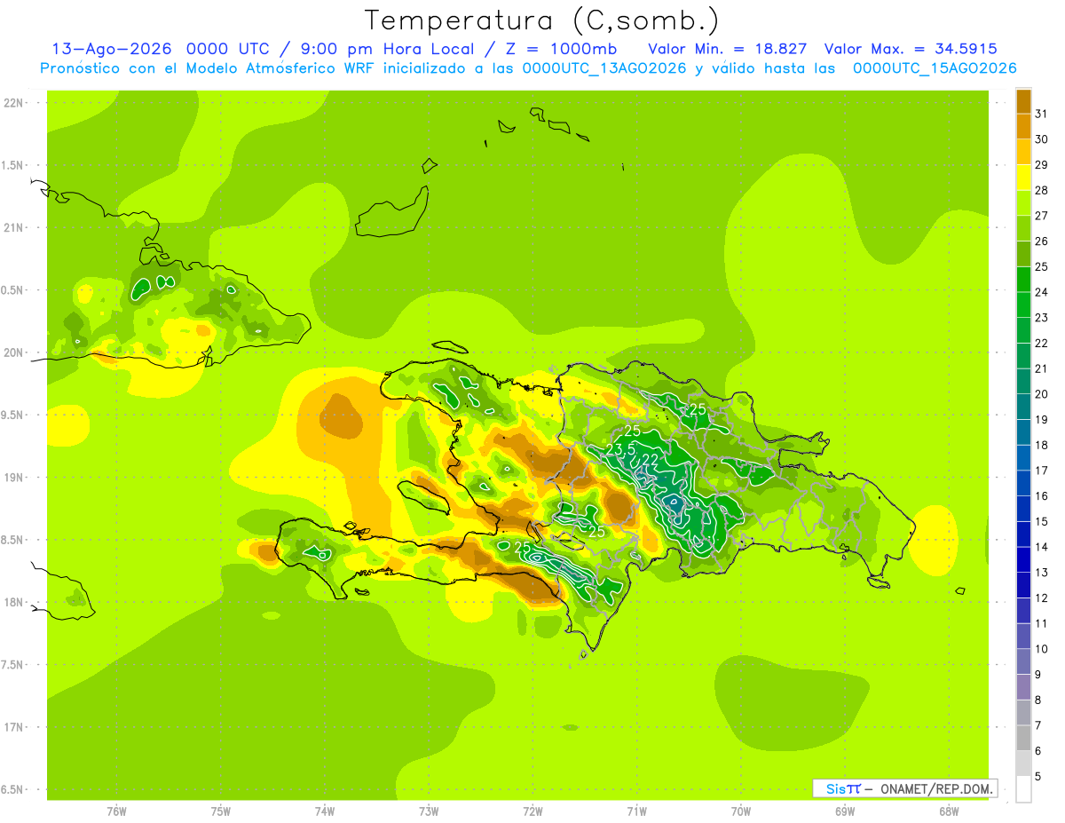Click the "22N" latitude label
Viewport: 1065px width, 823px height.
pyautogui.click(x=13, y=103)
